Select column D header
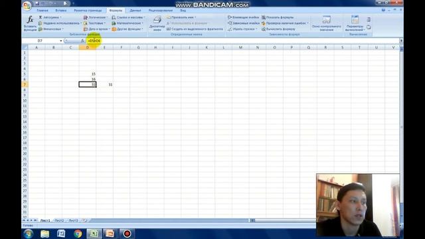This screenshot has height=239, width=425. pos(87,47)
